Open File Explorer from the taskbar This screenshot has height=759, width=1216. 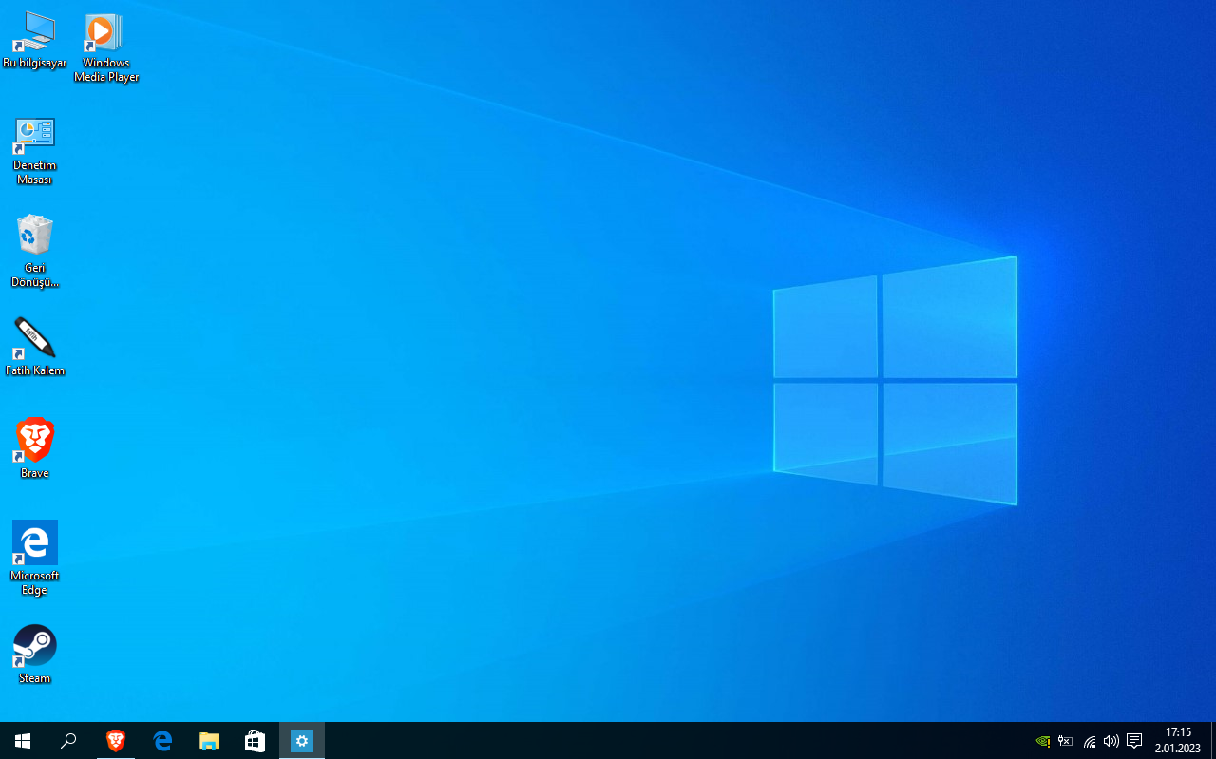point(209,741)
